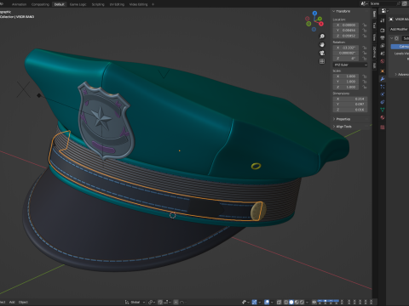Open the Texture properties checker icon
The width and height of the screenshot is (409, 306).
[383, 127]
